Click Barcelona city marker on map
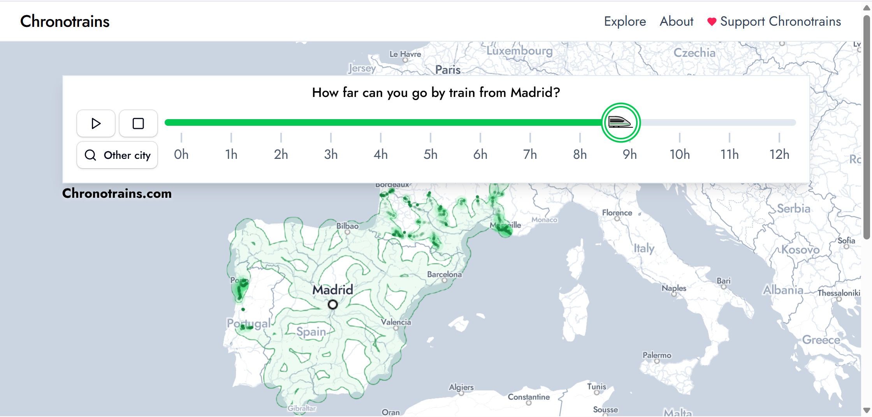 444,280
